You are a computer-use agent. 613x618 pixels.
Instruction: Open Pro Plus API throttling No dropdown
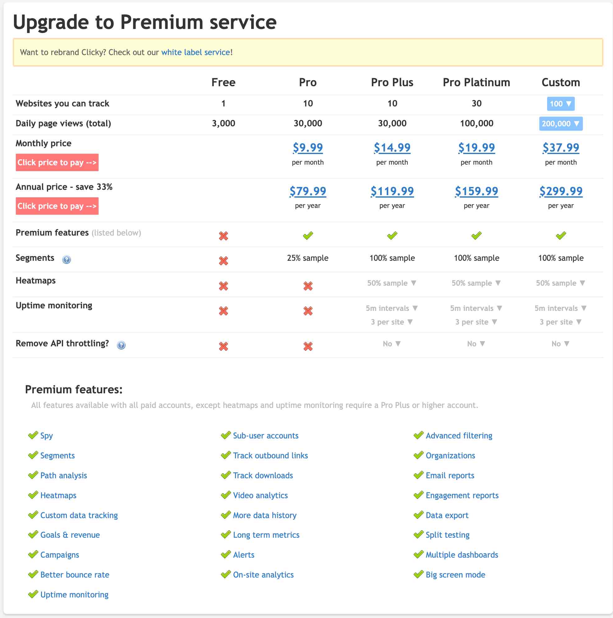pyautogui.click(x=392, y=344)
